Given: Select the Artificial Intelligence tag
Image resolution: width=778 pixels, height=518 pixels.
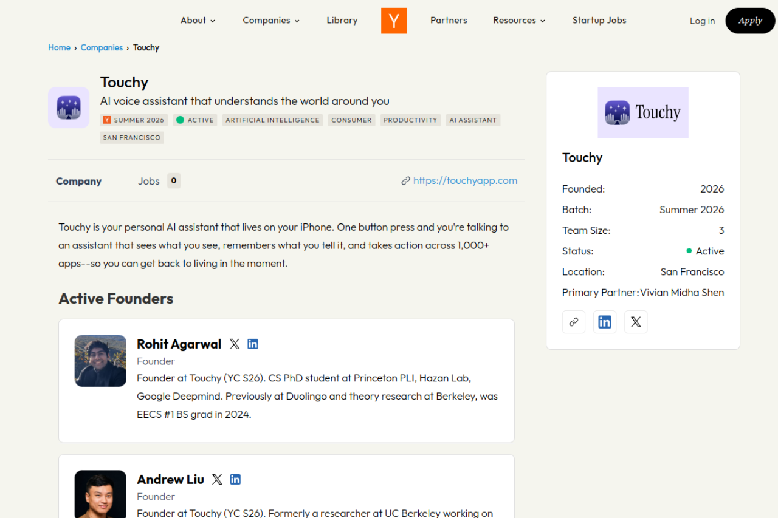Looking at the screenshot, I should (x=272, y=120).
